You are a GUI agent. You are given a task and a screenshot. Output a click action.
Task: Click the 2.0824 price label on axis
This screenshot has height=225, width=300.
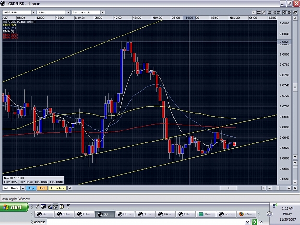(284, 42)
